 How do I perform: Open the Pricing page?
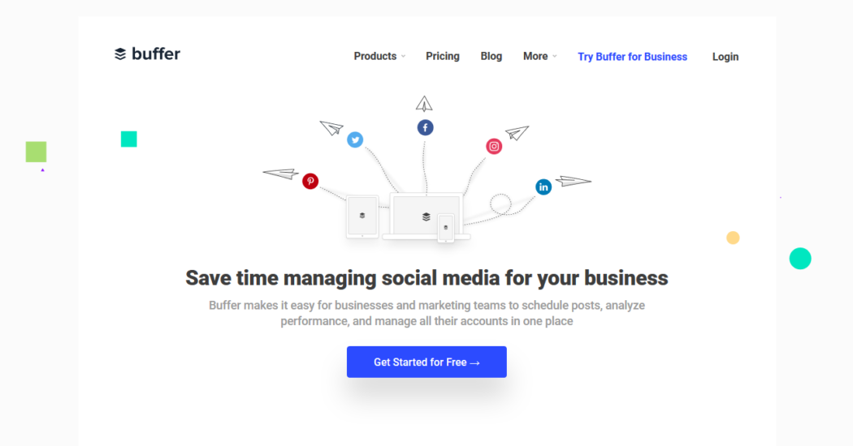pyautogui.click(x=443, y=57)
